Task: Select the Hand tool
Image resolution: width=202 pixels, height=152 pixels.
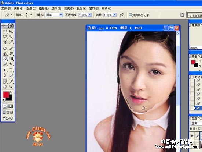Action: coord(5,86)
